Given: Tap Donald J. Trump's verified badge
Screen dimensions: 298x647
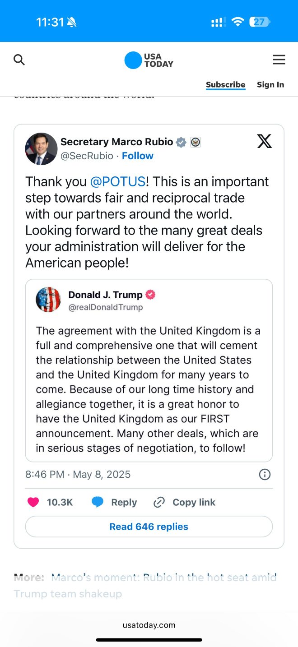Looking at the screenshot, I should click(x=150, y=295).
